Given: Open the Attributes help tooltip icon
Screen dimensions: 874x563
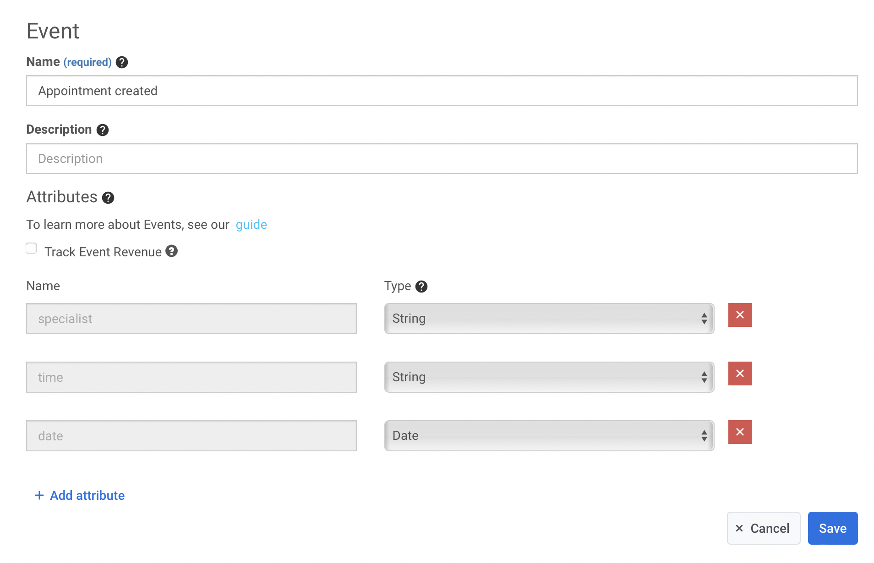Looking at the screenshot, I should tap(108, 198).
